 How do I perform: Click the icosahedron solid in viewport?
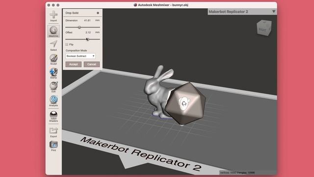pos(185,103)
